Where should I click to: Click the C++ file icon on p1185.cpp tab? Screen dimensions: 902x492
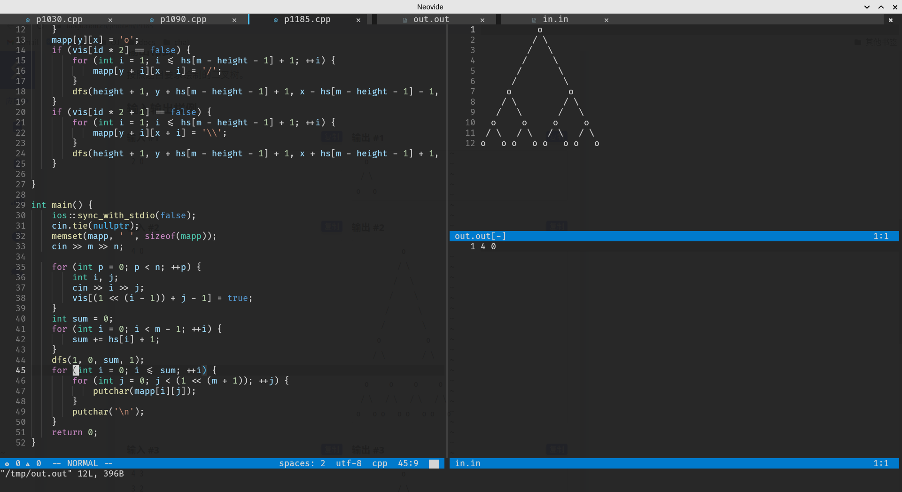[x=276, y=20]
